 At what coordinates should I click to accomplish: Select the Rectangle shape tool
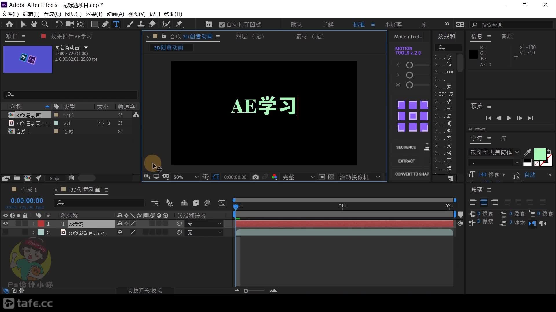click(x=94, y=24)
